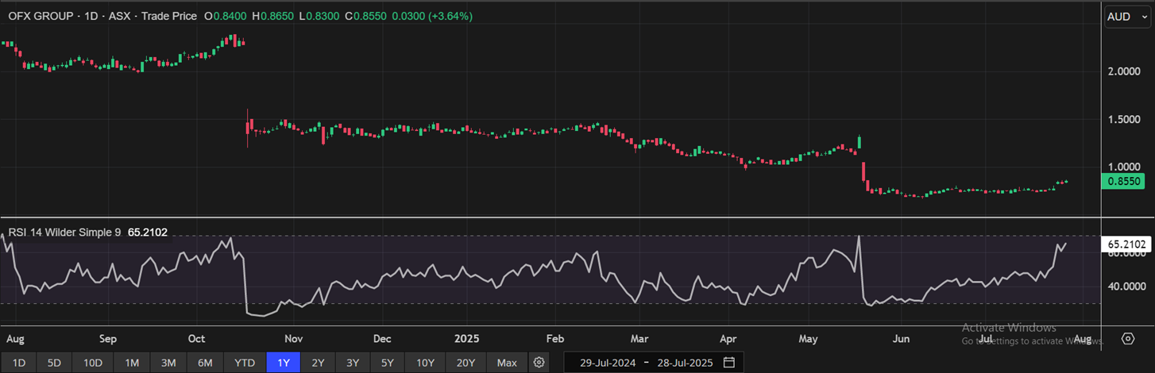This screenshot has height=373, width=1155.
Task: Click the OFX GROUP symbol title
Action: click(x=42, y=16)
